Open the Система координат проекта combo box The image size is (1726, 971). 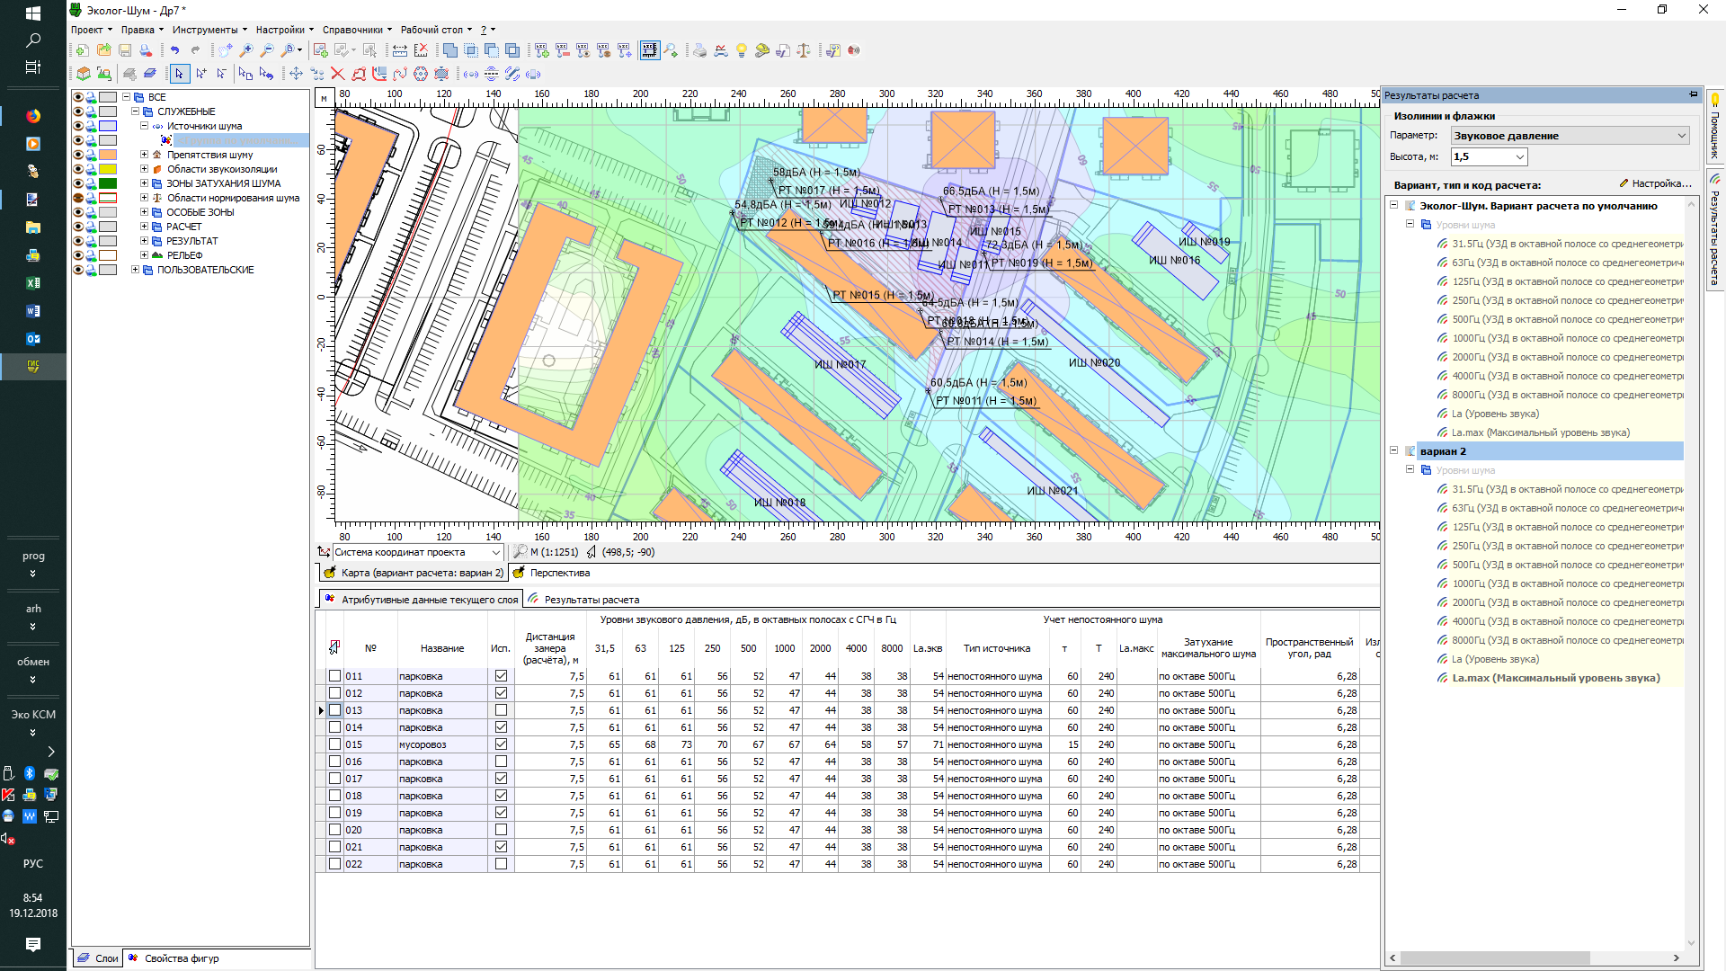coord(495,552)
